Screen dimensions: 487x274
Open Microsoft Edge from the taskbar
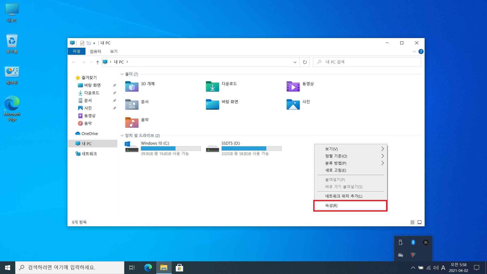[x=148, y=268]
